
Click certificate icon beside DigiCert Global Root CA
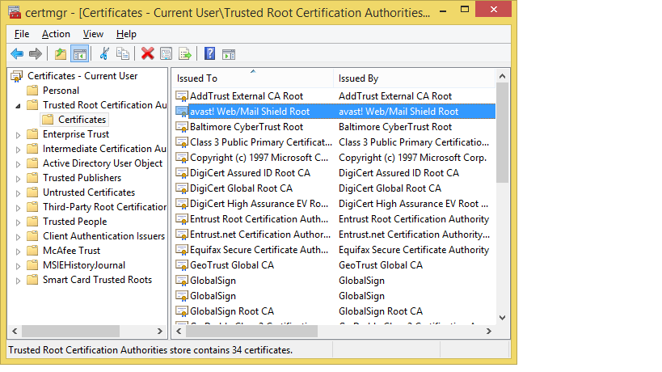182,188
